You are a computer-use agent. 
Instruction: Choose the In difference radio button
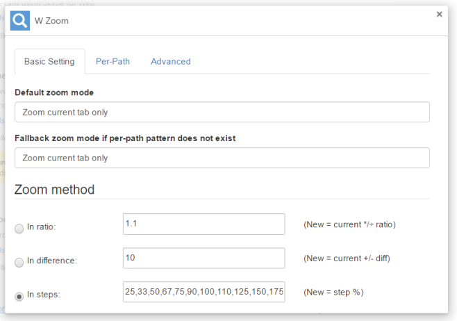(19, 263)
